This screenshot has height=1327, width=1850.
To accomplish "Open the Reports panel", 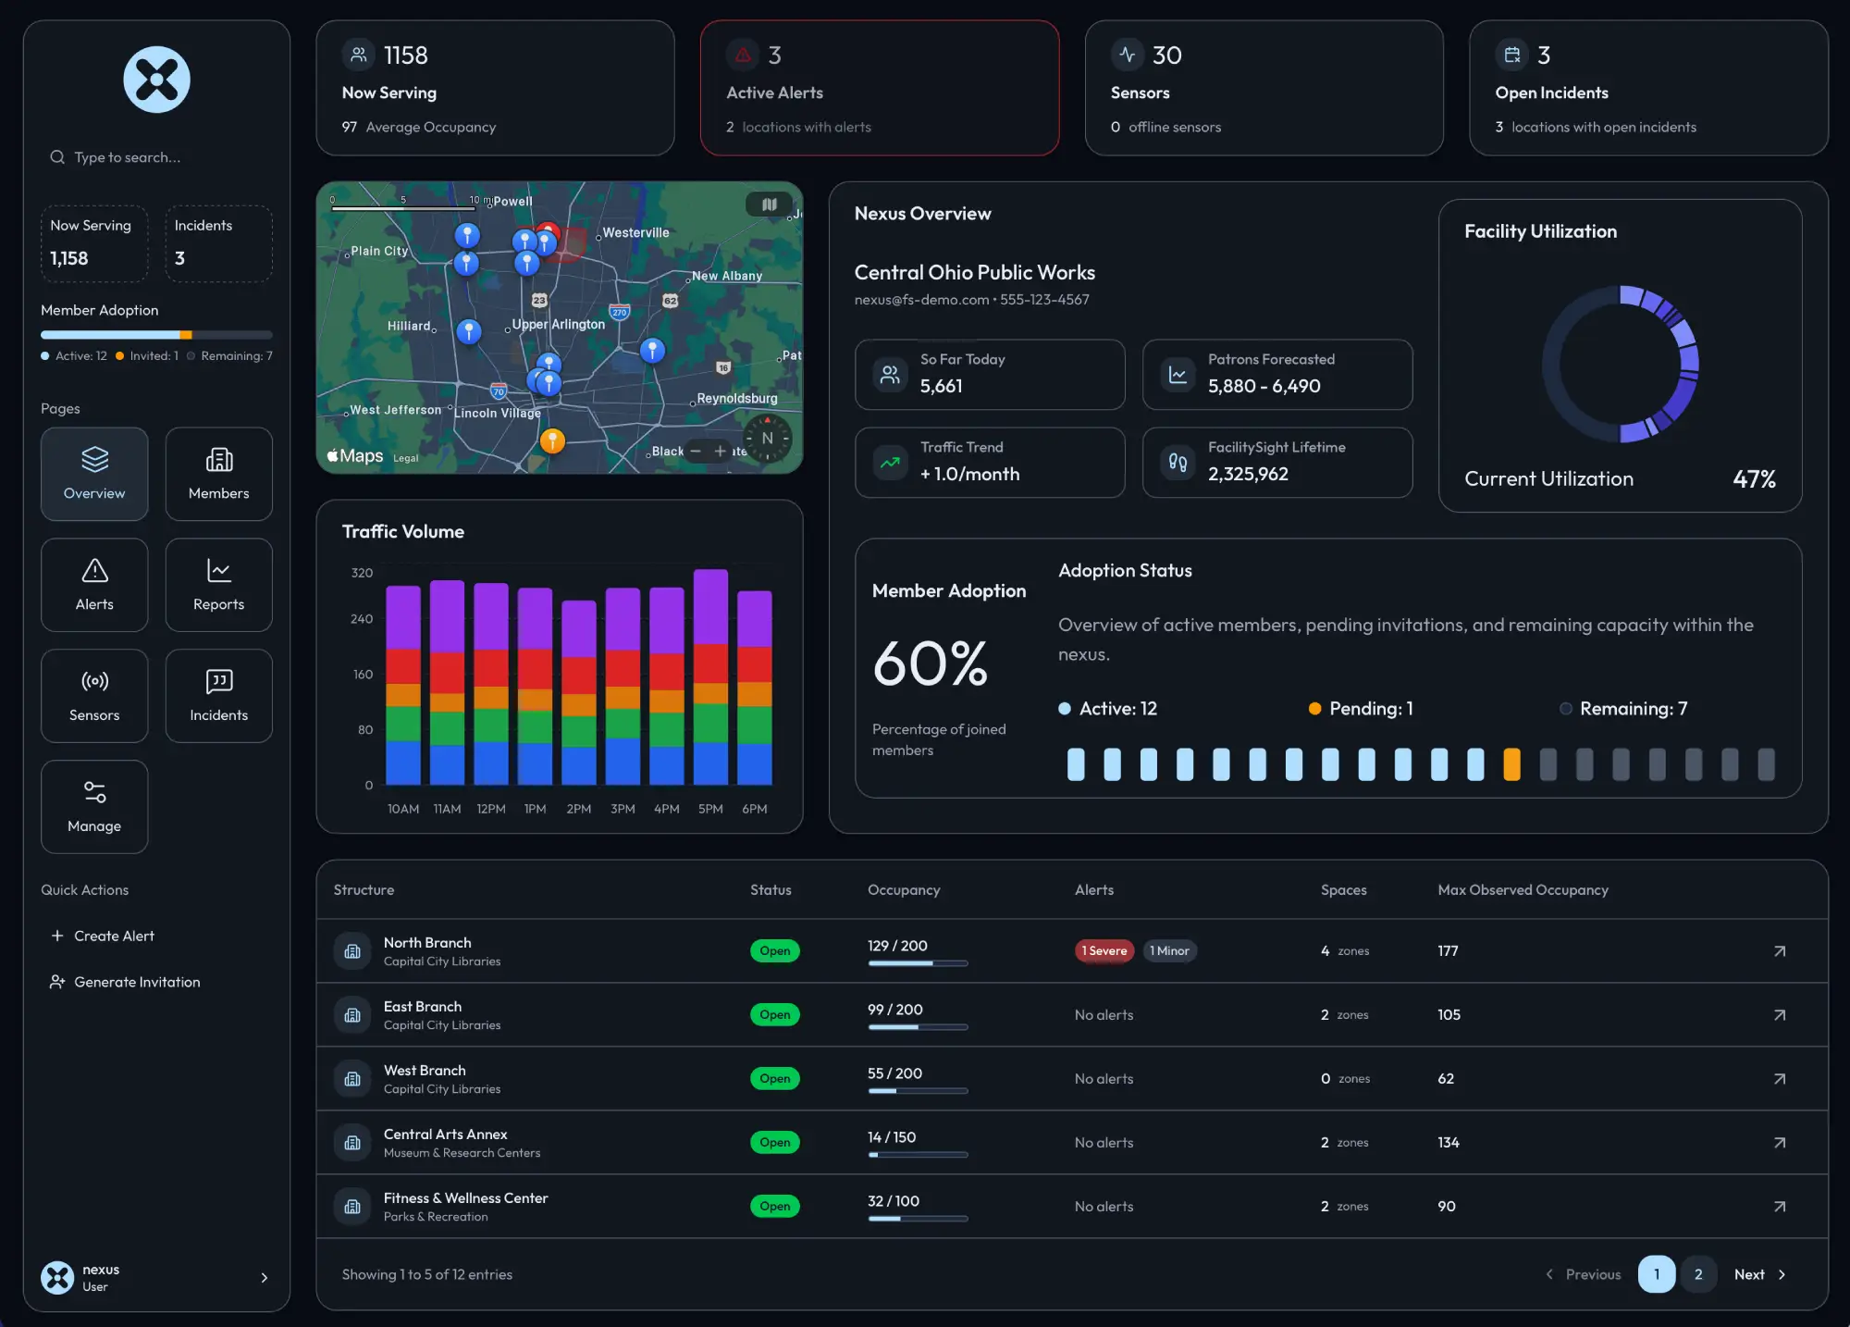I will click(218, 585).
